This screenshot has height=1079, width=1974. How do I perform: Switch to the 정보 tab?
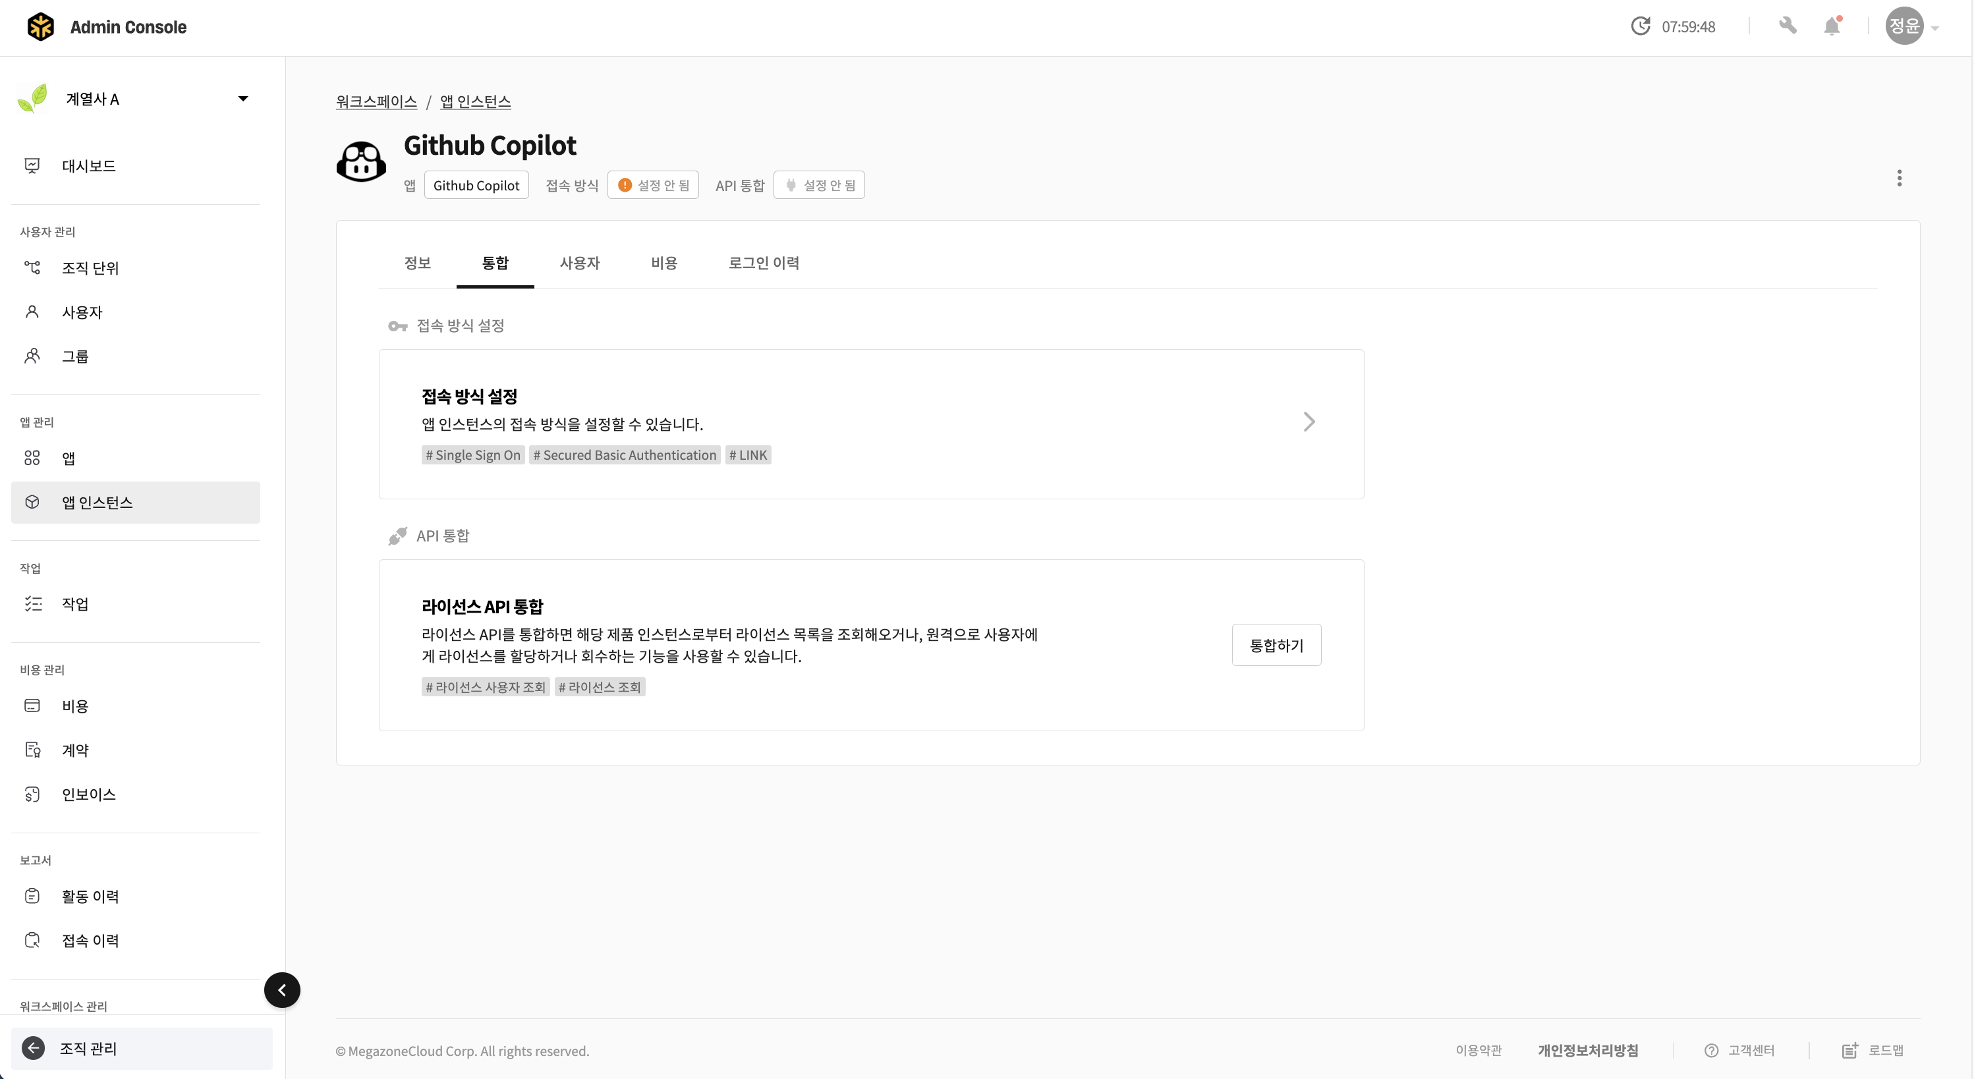click(418, 263)
